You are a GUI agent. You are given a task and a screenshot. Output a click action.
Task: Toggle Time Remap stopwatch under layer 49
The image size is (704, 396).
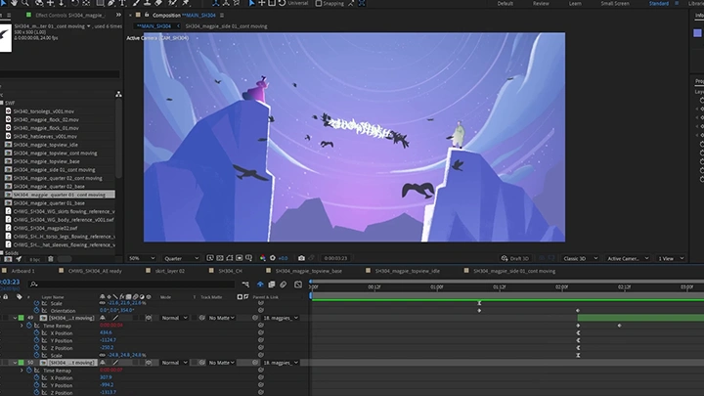point(29,326)
